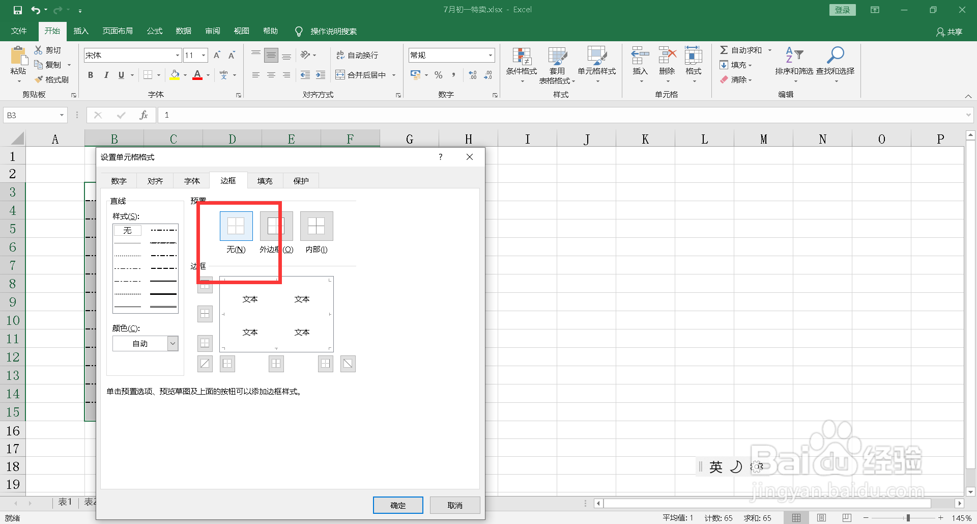Toggle the middle horizontal border button
Image resolution: width=977 pixels, height=524 pixels.
(x=205, y=314)
